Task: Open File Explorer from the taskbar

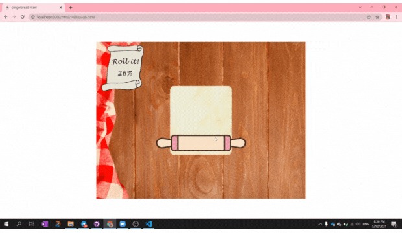Action: click(71, 224)
